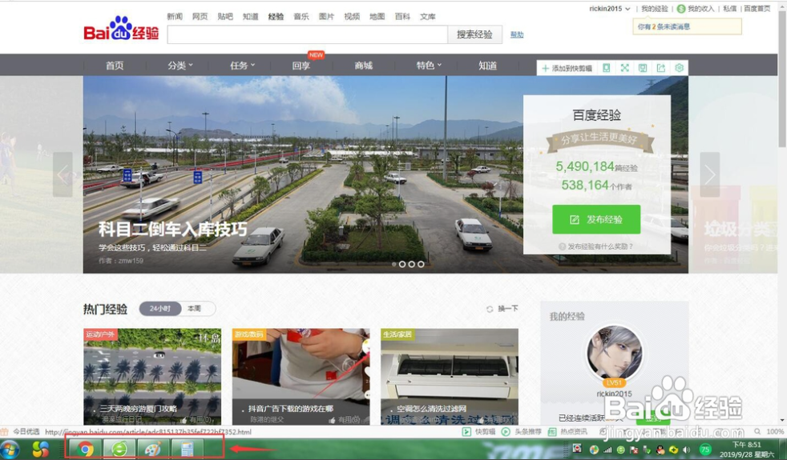Switch to 网页 in the top links
787x460 pixels.
click(x=200, y=17)
